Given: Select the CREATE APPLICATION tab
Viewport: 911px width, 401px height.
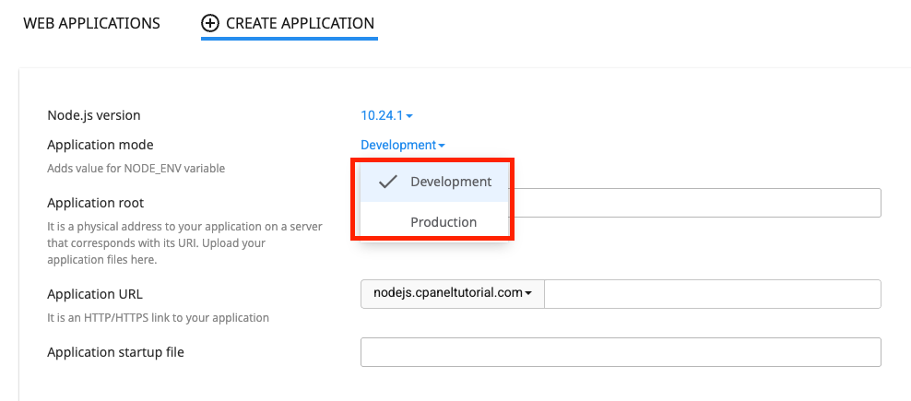Looking at the screenshot, I should coord(290,24).
